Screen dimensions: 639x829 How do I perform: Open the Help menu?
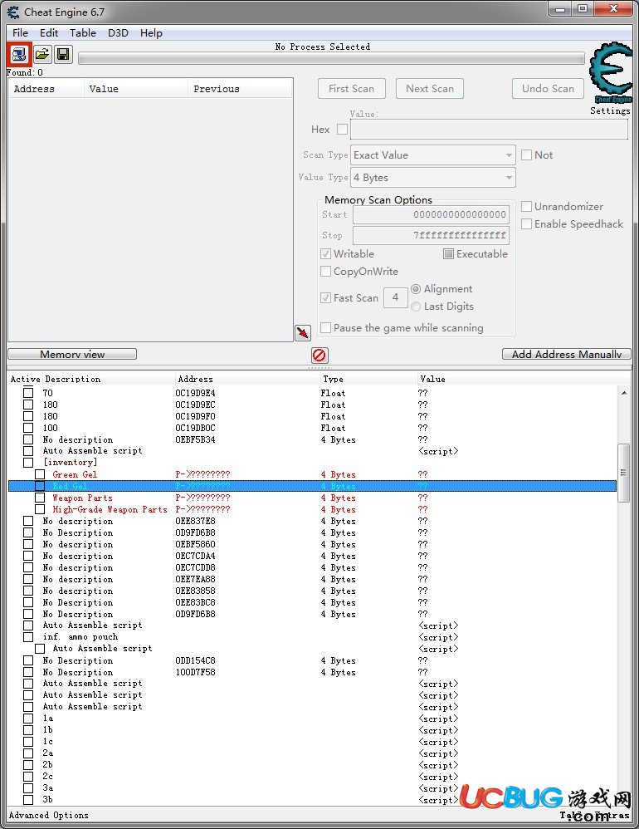151,32
